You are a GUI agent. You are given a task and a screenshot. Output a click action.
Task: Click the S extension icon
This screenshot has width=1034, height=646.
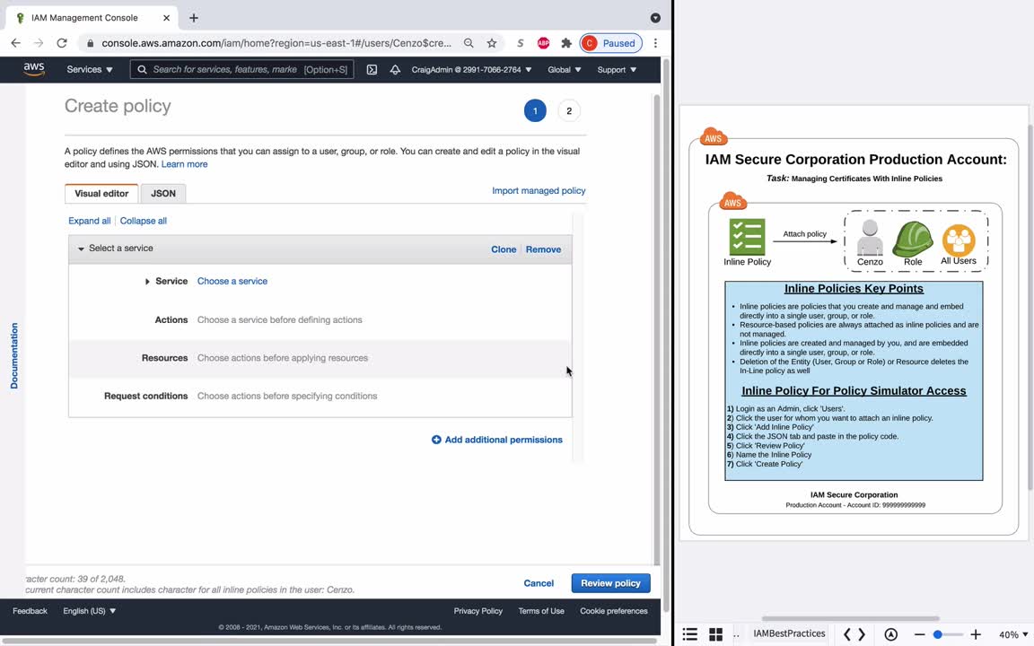tap(521, 43)
